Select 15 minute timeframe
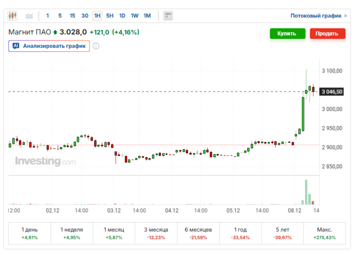 point(72,16)
